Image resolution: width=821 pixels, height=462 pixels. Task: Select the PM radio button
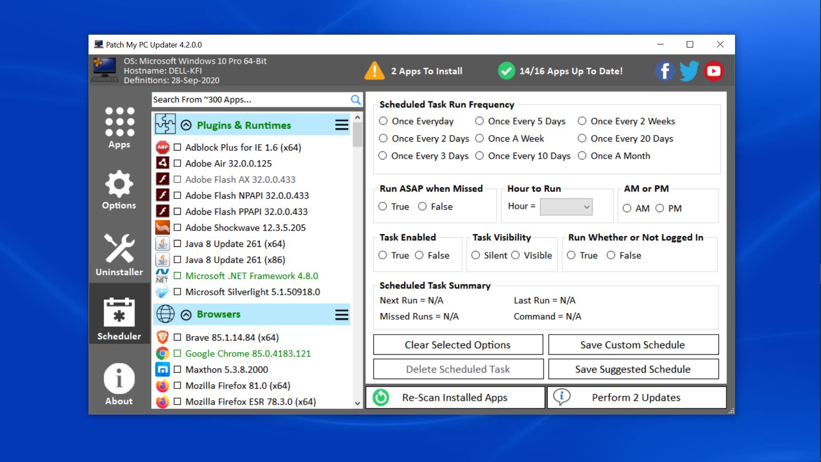[x=660, y=208]
